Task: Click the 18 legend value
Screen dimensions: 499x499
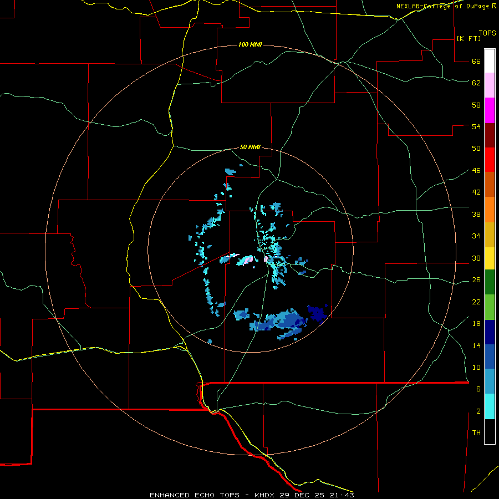Action: point(476,324)
